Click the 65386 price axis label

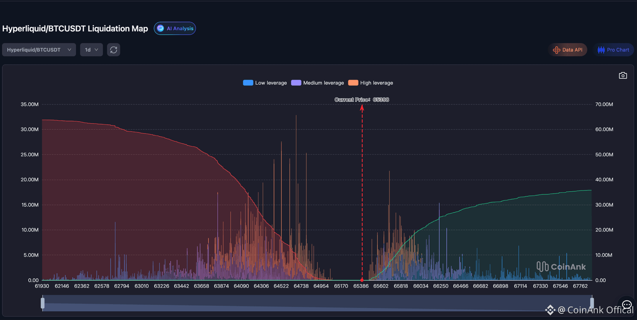click(x=361, y=286)
